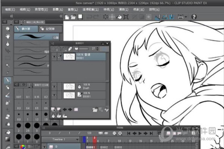Open the first menu (F) in the menu bar
224x149 pixels.
10,10
